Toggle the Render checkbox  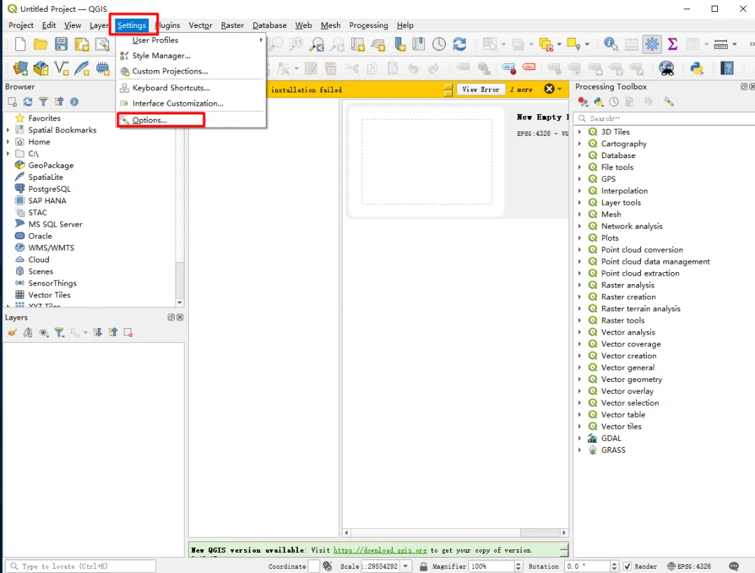click(x=627, y=566)
